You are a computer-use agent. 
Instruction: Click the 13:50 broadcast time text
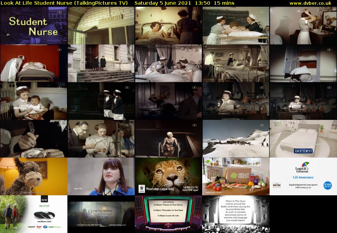203,3
